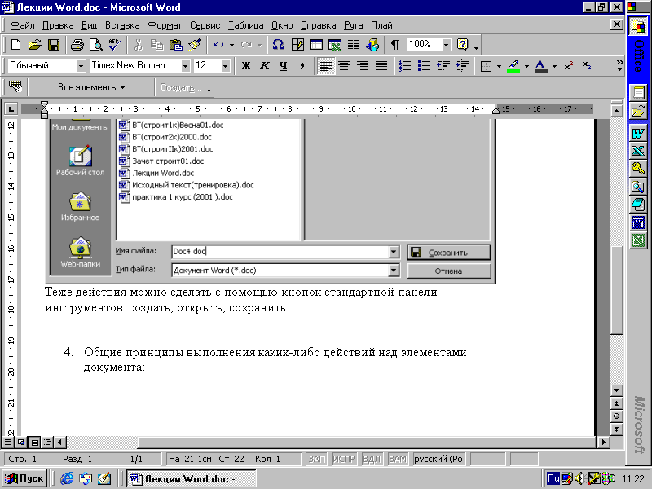Viewport: 652px width, 489px height.
Task: Apply font color with the A button
Action: pyautogui.click(x=540, y=66)
